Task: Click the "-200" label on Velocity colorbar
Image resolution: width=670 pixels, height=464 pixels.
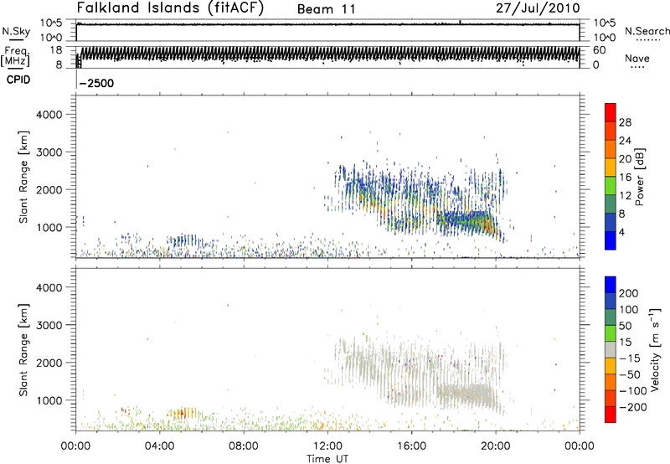Action: pyautogui.click(x=633, y=407)
